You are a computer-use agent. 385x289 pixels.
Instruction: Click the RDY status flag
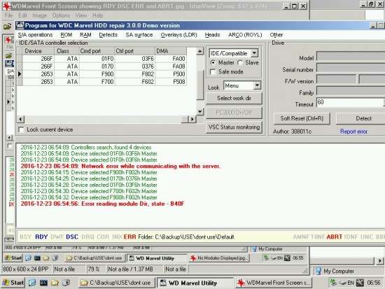point(41,237)
